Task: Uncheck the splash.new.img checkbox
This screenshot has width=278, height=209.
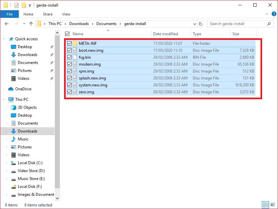Action: [x=69, y=78]
